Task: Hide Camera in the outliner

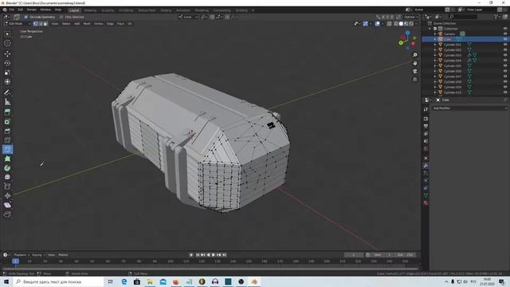Action: (505, 33)
